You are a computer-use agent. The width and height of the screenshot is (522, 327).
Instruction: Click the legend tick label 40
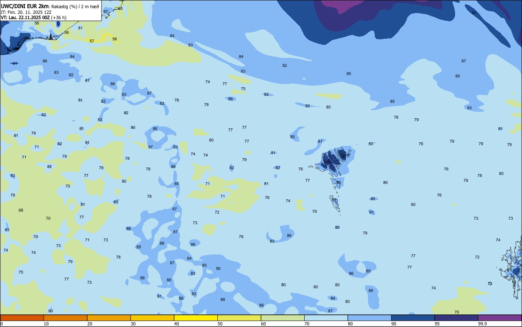coord(176,324)
